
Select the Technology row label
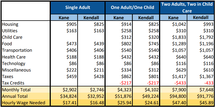[14, 64]
